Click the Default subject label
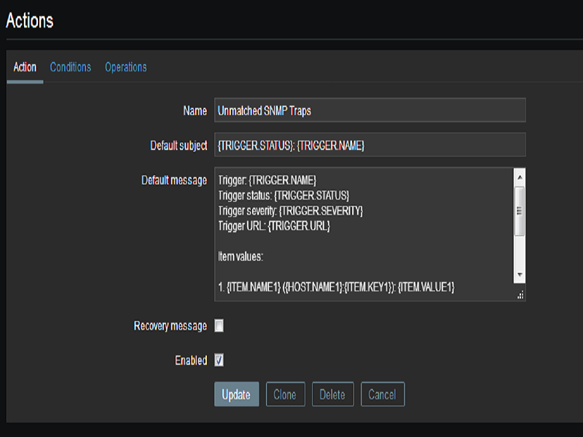The image size is (583, 437). [178, 146]
